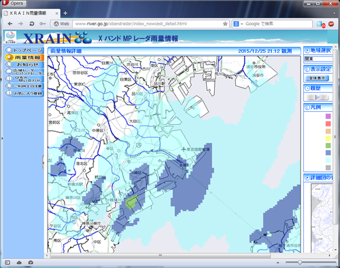Viewport: 340px width, 268px height.
Task: Expand the 表示設定 panel header
Action: point(318,69)
